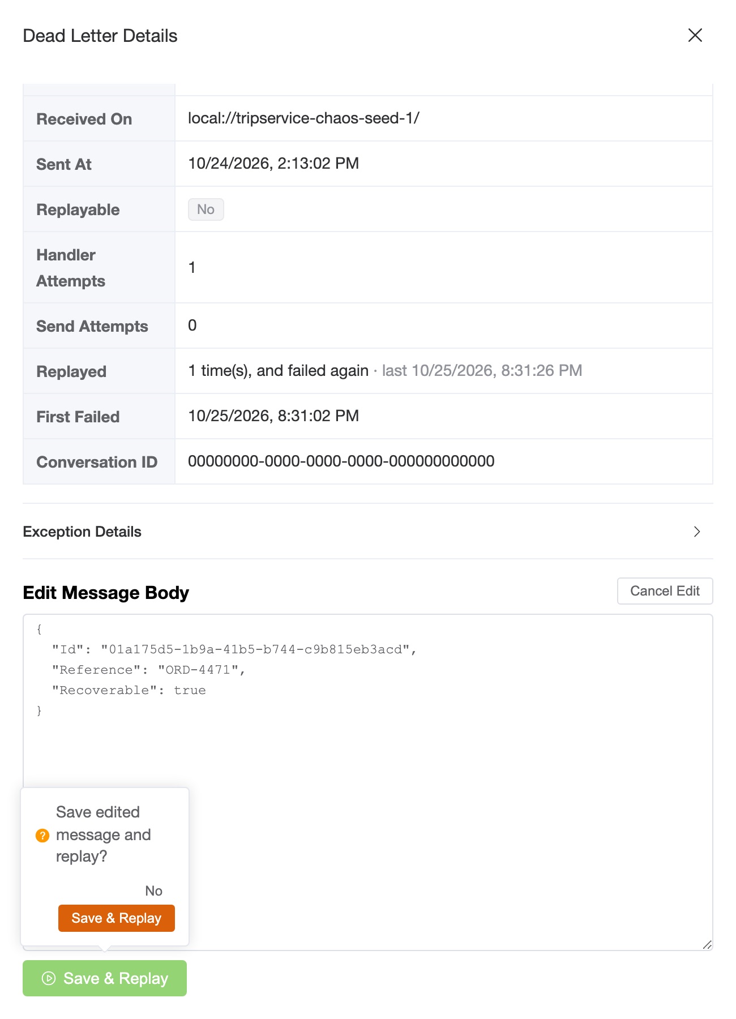The width and height of the screenshot is (736, 1019).
Task: Click the Conversation ID label
Action: pyautogui.click(x=97, y=462)
